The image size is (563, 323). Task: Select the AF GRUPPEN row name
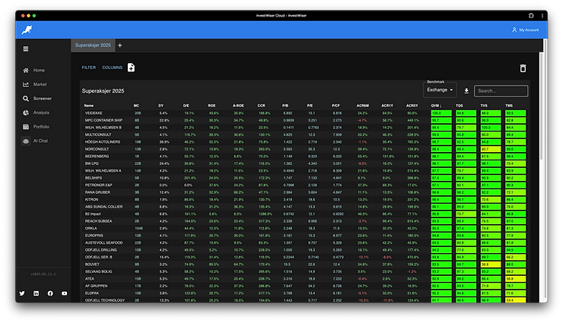[x=96, y=286]
